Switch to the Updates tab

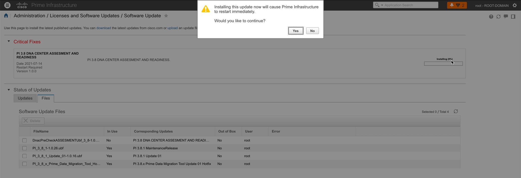click(25, 98)
